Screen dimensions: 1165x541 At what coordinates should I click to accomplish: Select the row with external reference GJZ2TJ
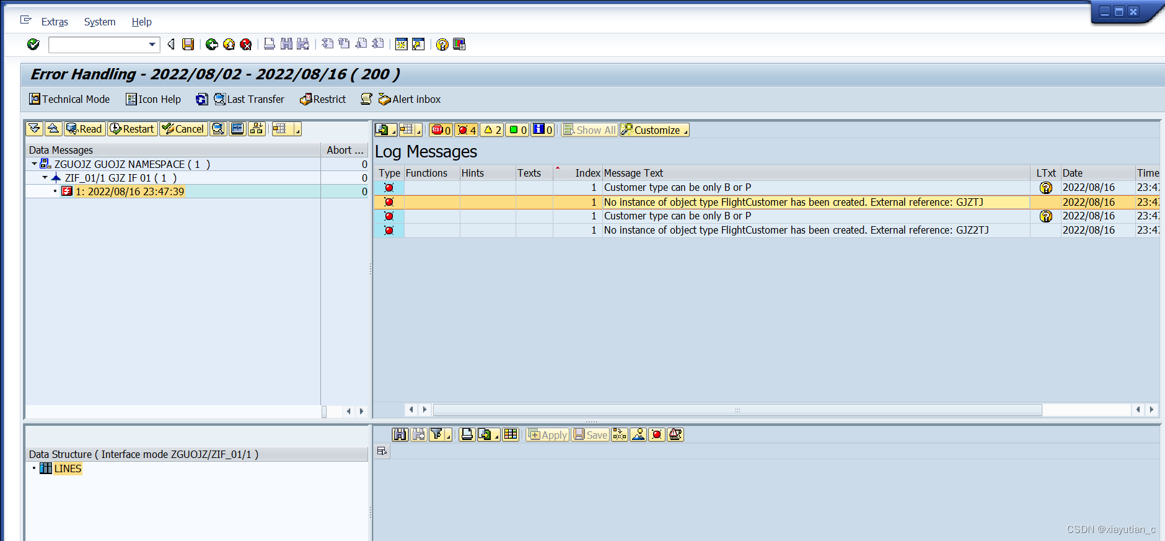766,230
